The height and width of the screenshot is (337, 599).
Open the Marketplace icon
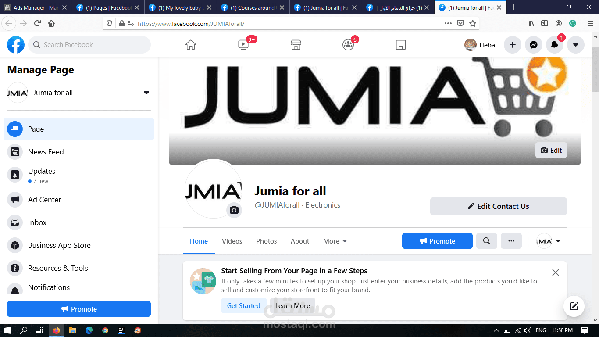[x=296, y=45]
